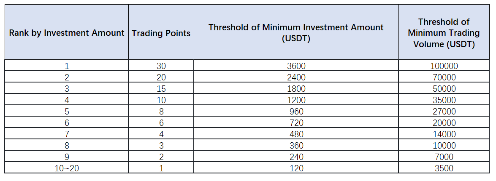This screenshot has width=496, height=181.
Task: Click the 10~20 rank cell
Action: pyautogui.click(x=67, y=168)
